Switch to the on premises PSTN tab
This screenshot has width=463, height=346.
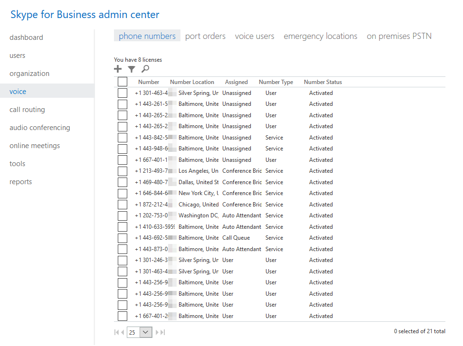pos(399,36)
